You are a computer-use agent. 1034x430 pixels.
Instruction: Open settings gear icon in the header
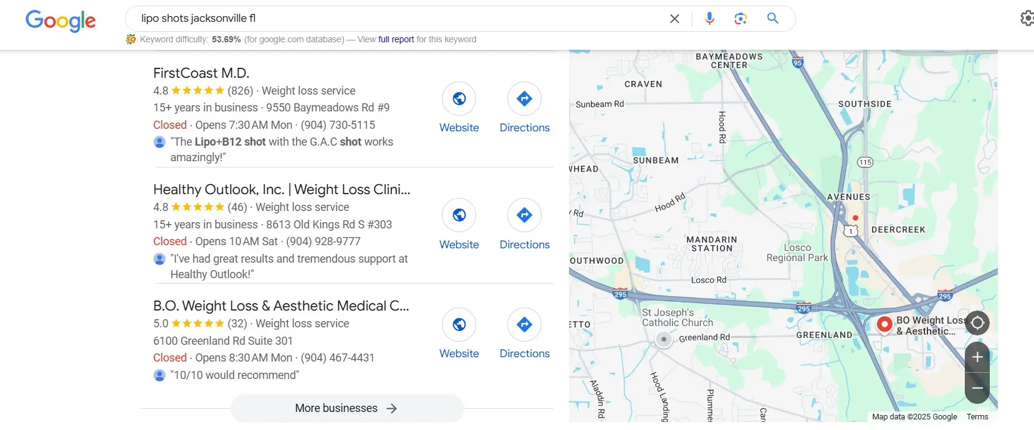pos(1027,18)
